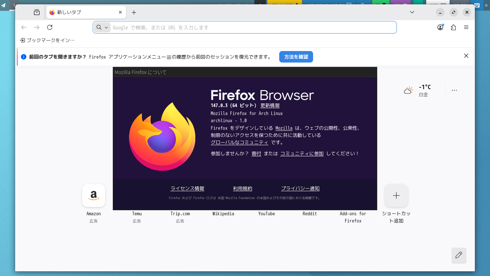Open the プライバシー通知 link
This screenshot has height=276, width=490.
coord(300,188)
